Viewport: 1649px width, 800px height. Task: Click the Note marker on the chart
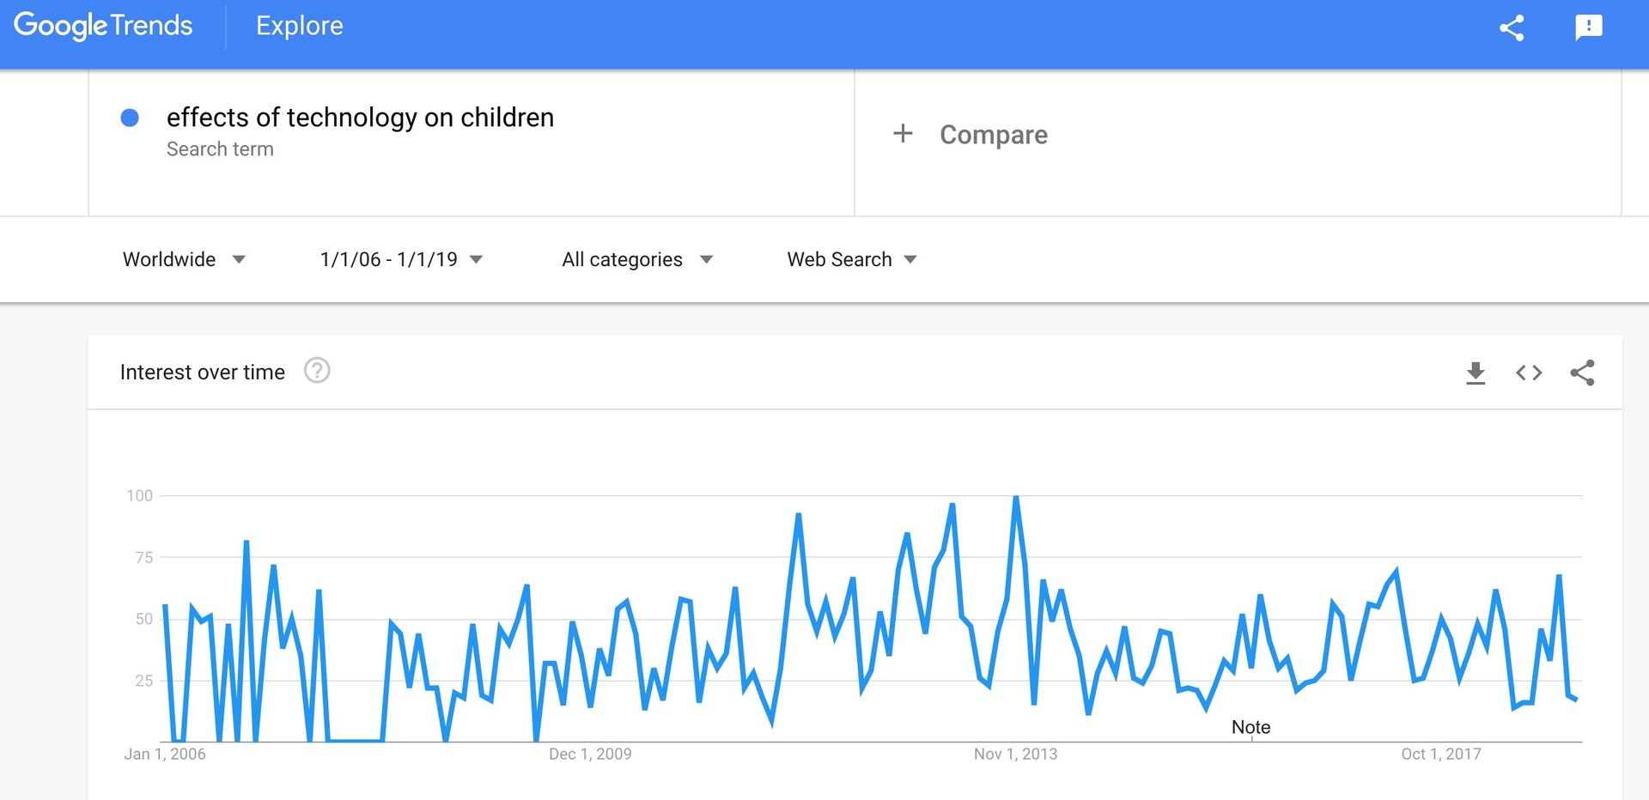pos(1250,727)
